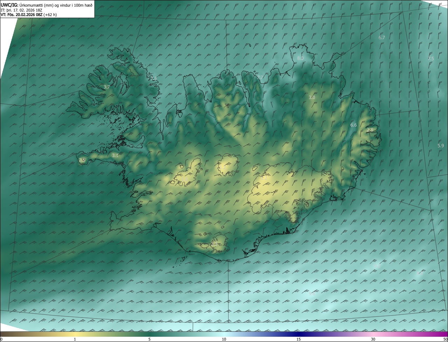Click the map value 7.3

coord(154,79)
